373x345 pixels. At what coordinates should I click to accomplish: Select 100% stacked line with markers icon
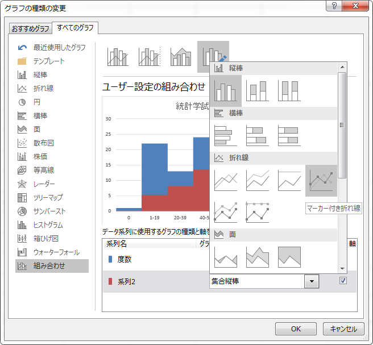click(258, 213)
